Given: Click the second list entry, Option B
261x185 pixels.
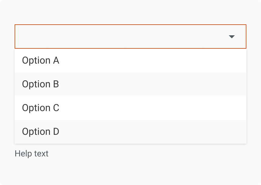Looking at the screenshot, I should click(x=40, y=84).
